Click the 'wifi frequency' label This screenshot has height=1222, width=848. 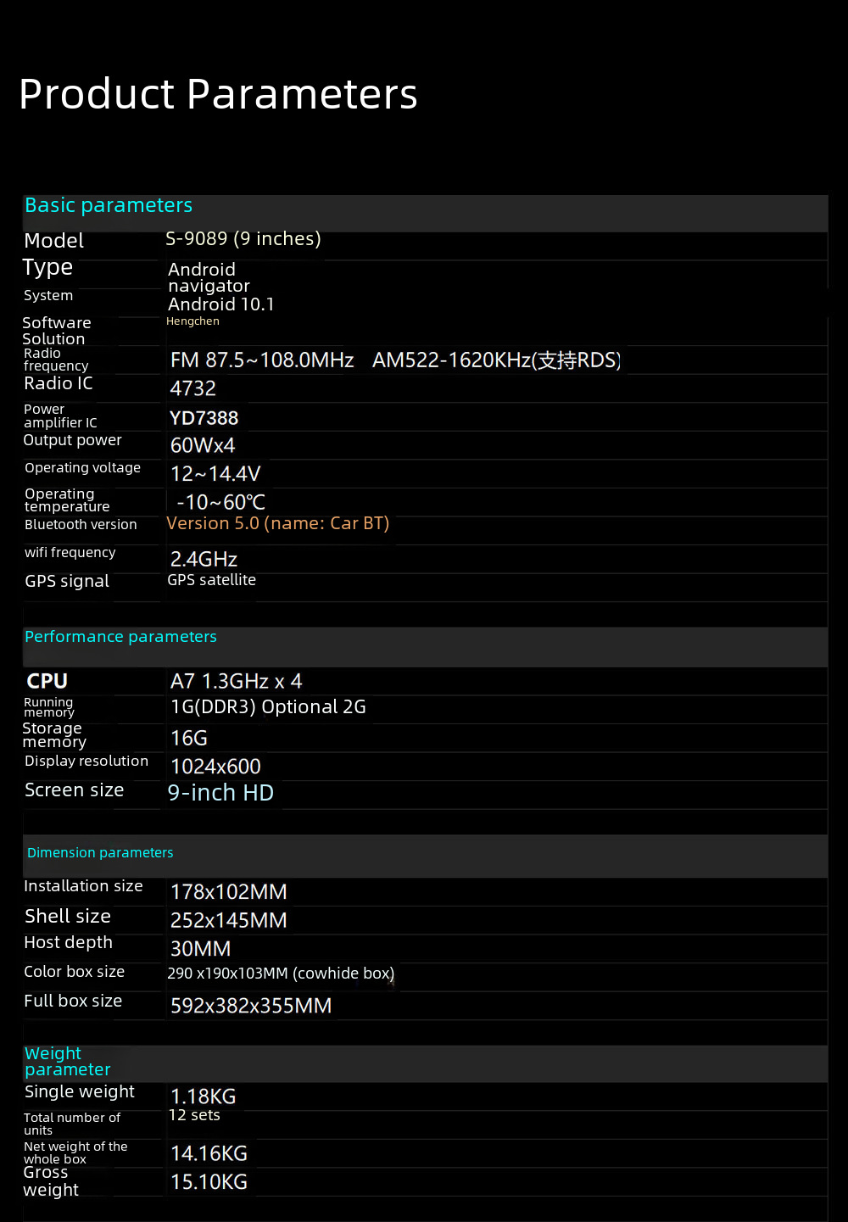[x=70, y=553]
